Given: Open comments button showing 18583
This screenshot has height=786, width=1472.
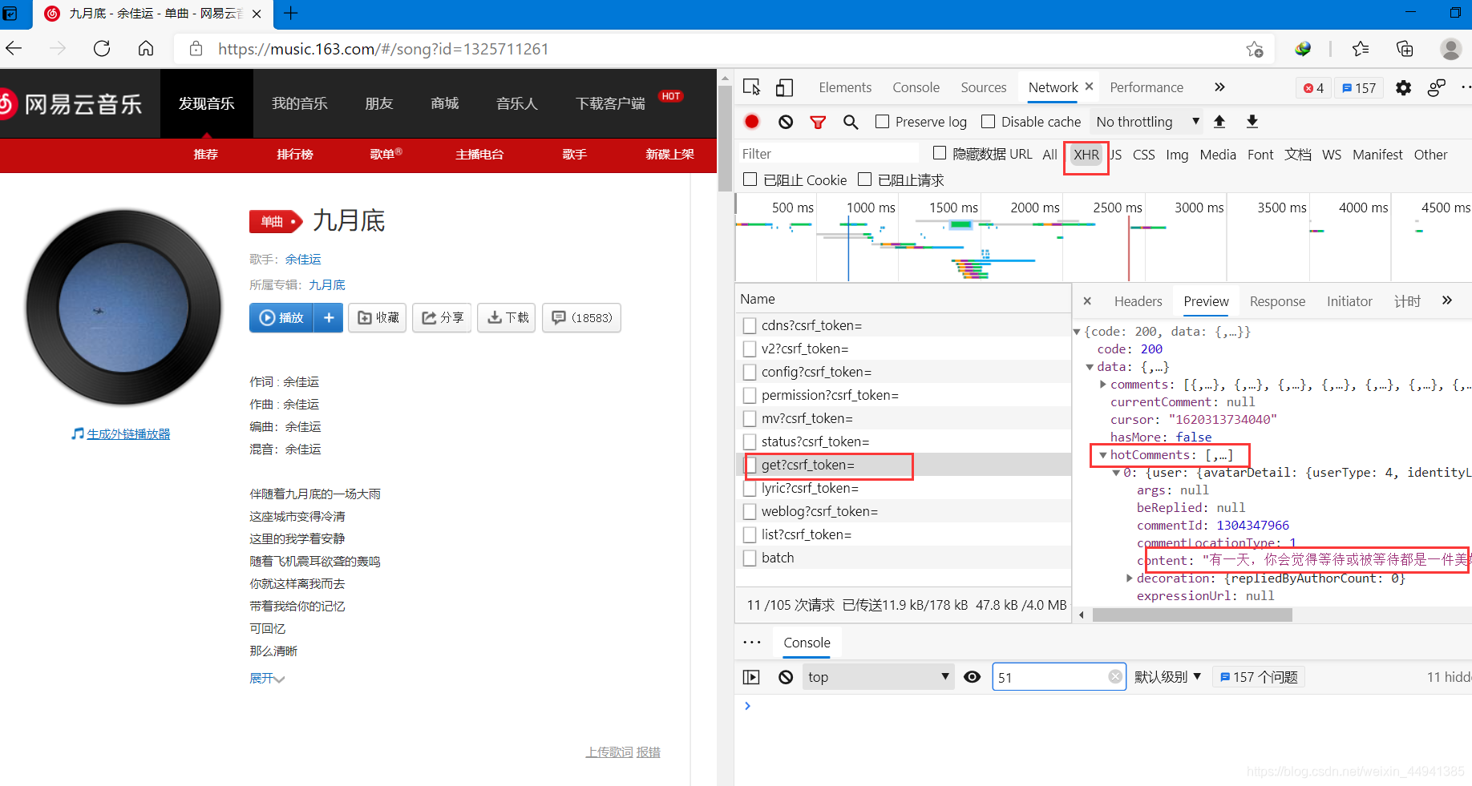Looking at the screenshot, I should (582, 318).
